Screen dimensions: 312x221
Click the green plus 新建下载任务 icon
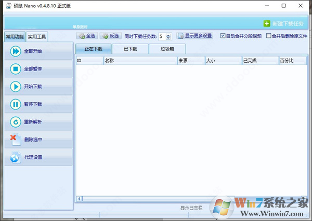tap(267, 23)
